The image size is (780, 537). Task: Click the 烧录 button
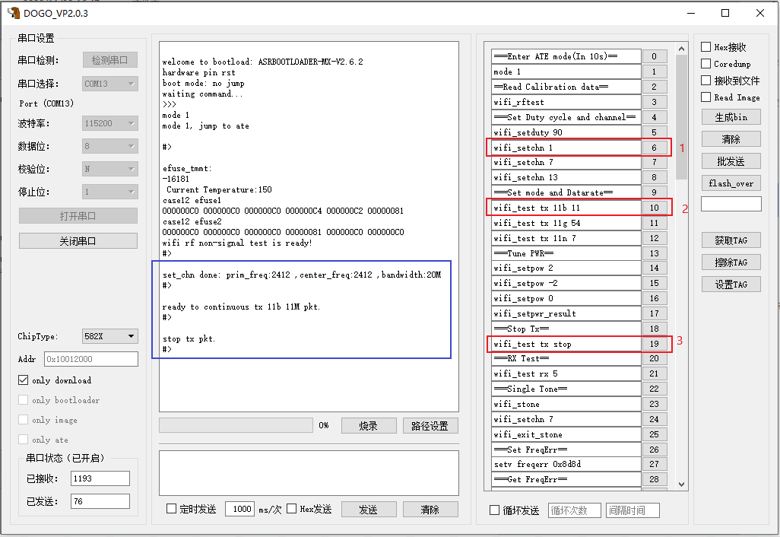coord(369,425)
